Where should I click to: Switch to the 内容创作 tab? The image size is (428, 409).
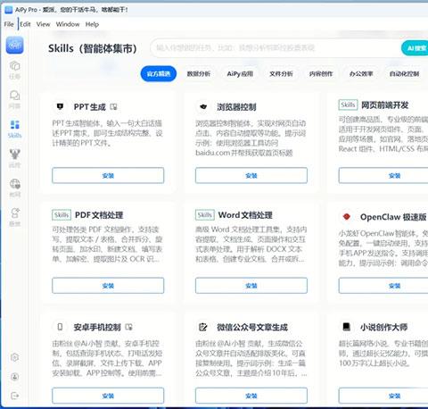321,73
